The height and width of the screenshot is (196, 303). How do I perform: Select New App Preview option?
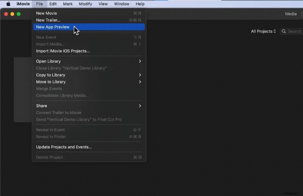coord(53,27)
